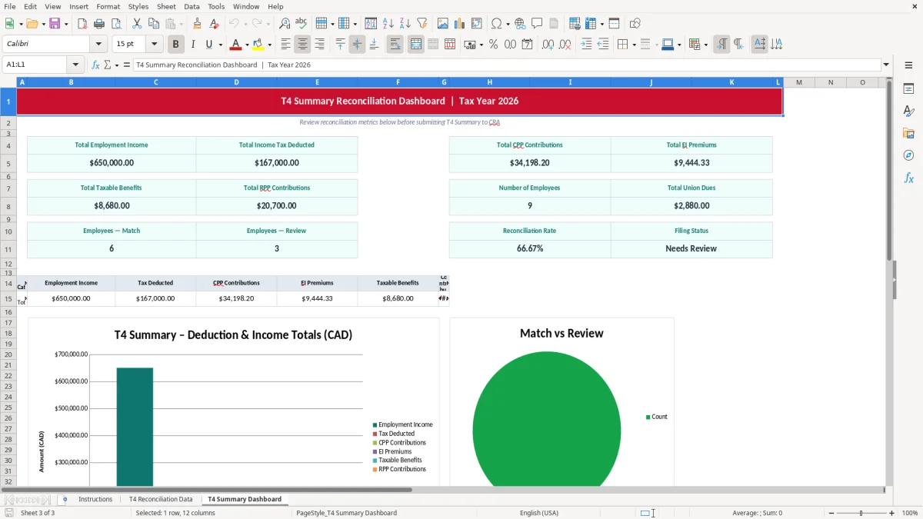Click column header M
Screen dimensions: 923x519
click(x=799, y=82)
